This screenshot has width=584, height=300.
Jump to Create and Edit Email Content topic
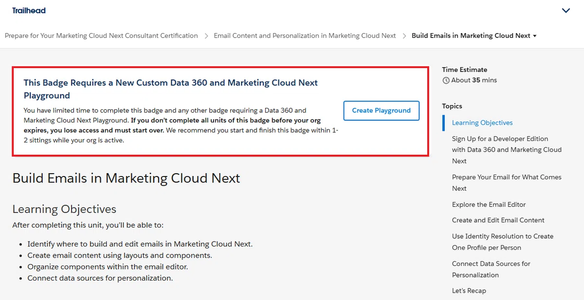click(498, 220)
